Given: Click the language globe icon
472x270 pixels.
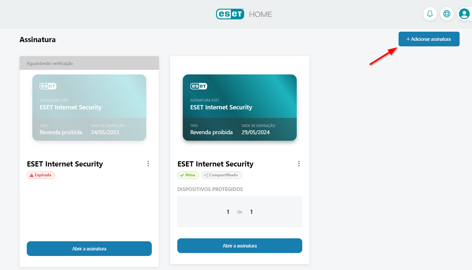Looking at the screenshot, I should (447, 14).
